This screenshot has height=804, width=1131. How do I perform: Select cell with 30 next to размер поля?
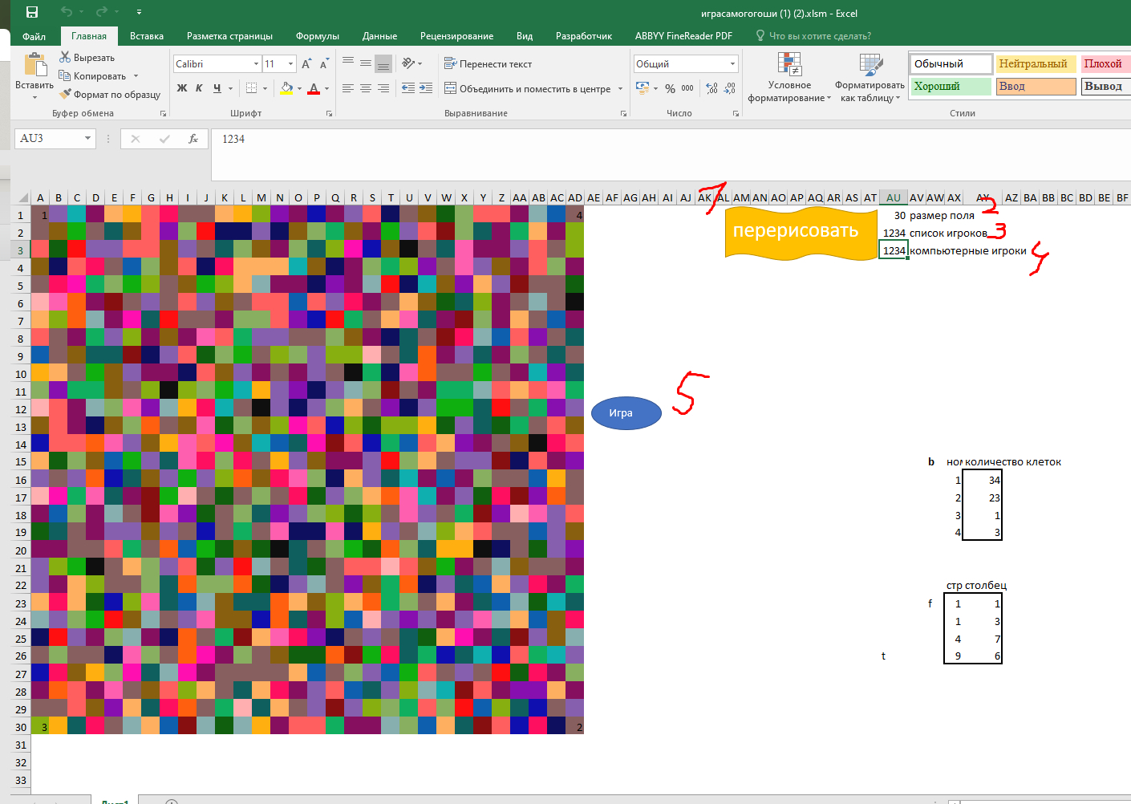[x=894, y=215]
